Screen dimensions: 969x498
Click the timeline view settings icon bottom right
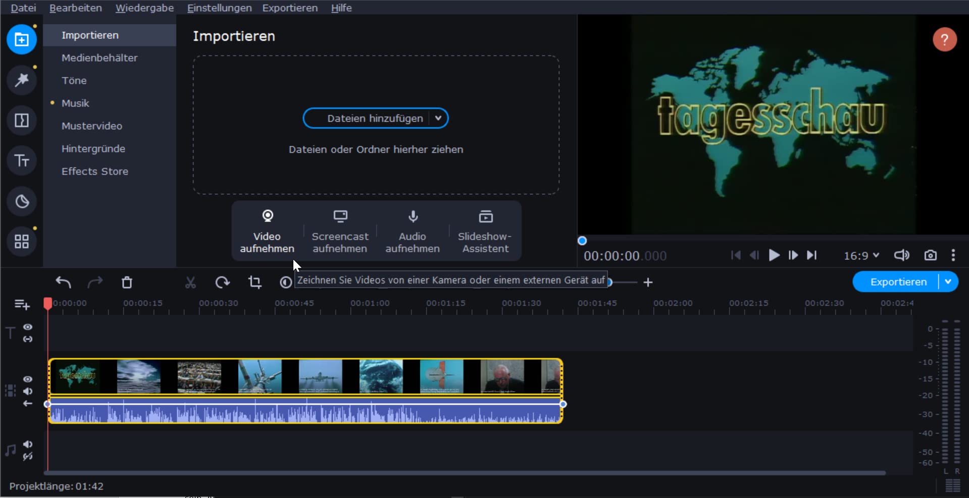pyautogui.click(x=953, y=486)
